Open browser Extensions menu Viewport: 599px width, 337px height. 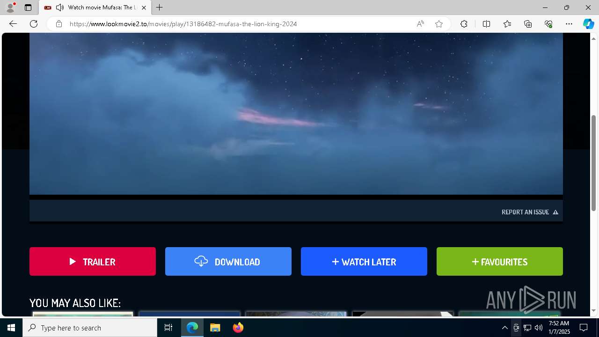pos(464,24)
